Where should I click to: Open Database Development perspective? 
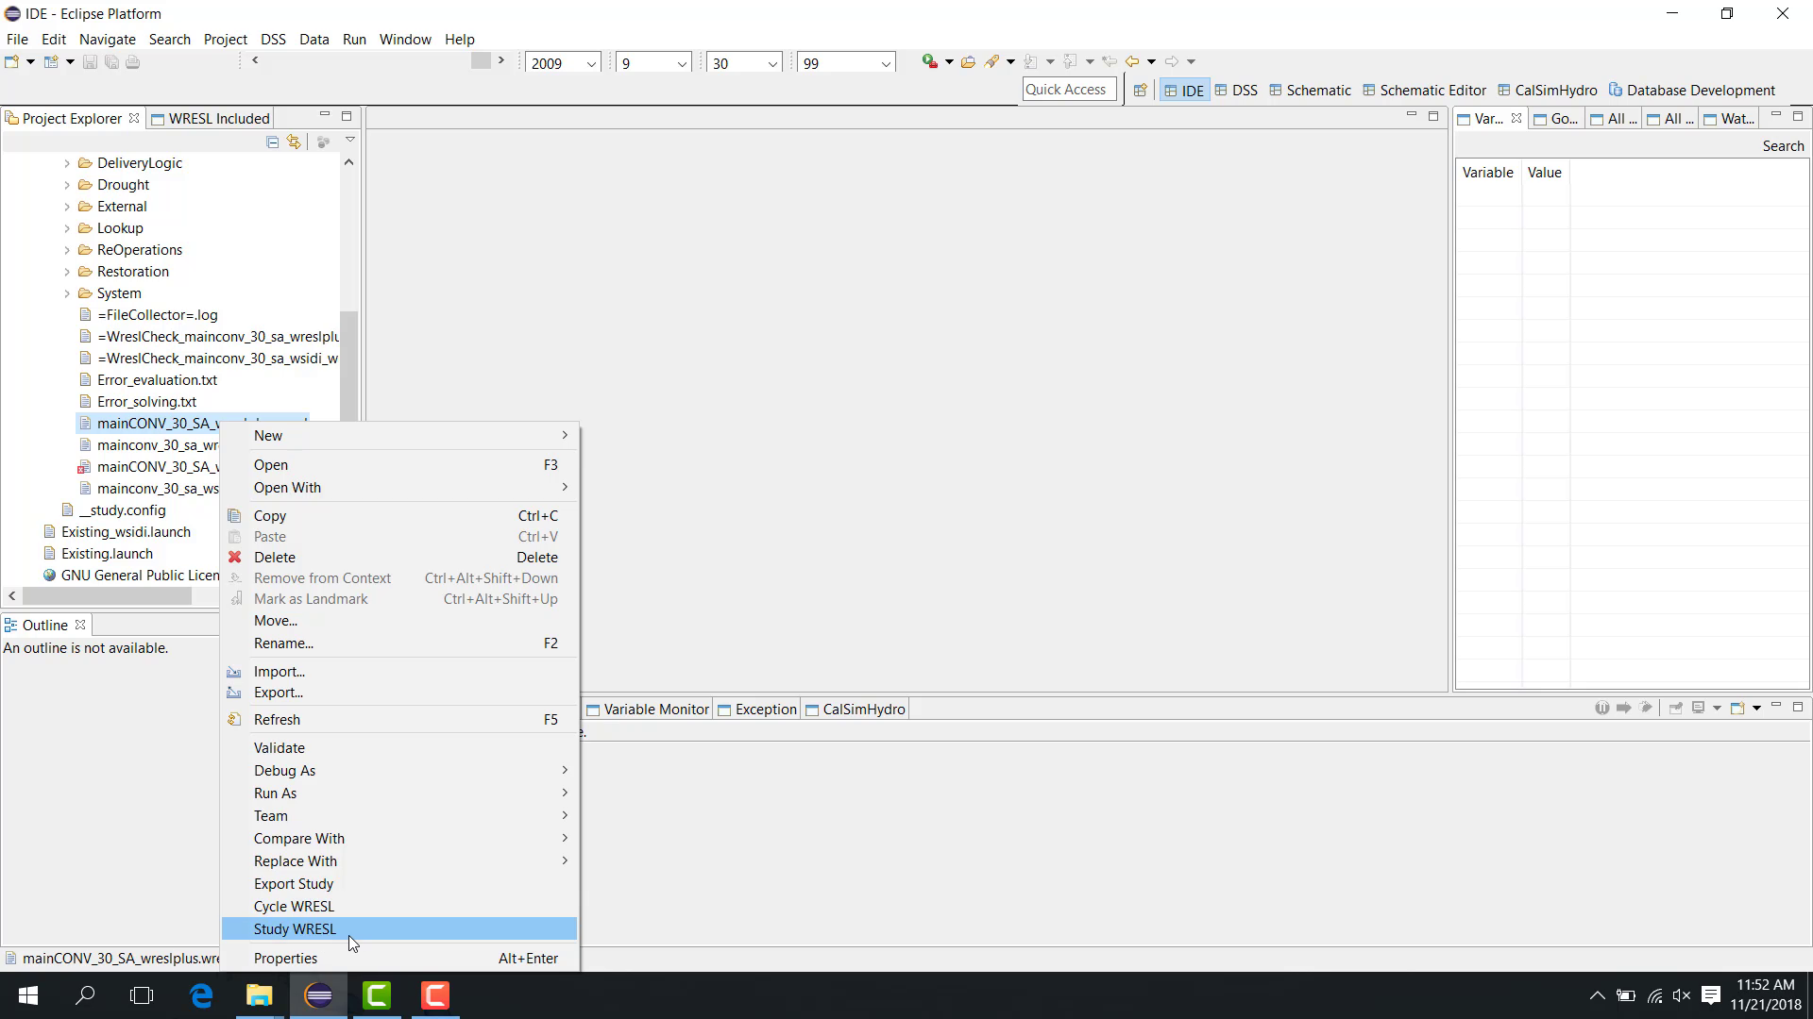(1691, 91)
